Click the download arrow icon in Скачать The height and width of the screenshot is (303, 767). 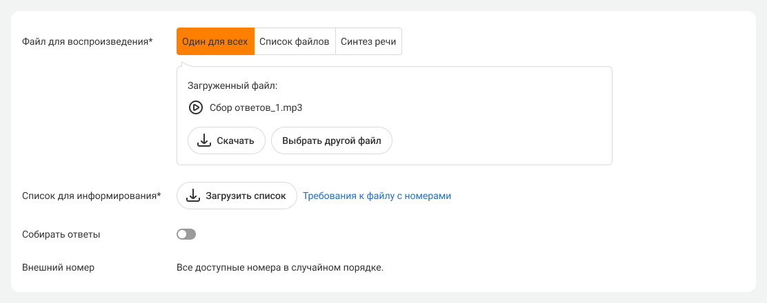tap(203, 140)
